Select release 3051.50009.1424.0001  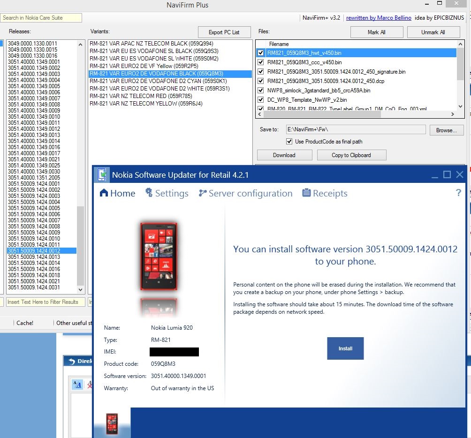[x=42, y=184]
